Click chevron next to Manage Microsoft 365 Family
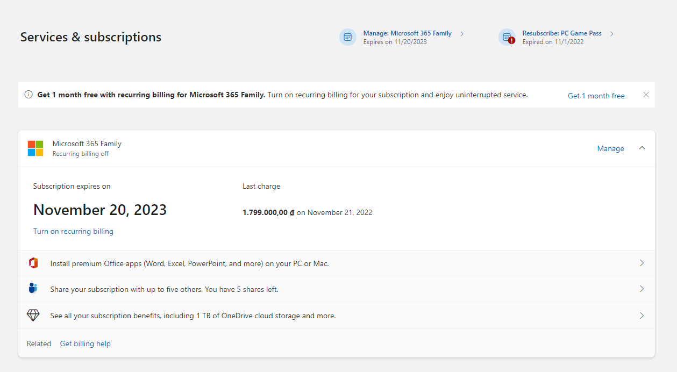This screenshot has height=372, width=677. tap(462, 34)
